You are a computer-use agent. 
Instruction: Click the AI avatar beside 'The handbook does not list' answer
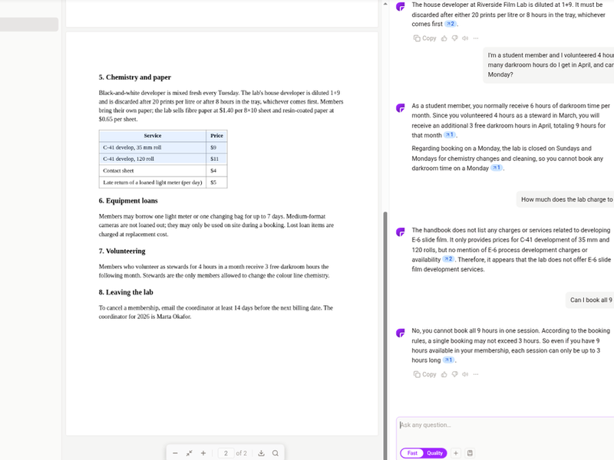pyautogui.click(x=400, y=232)
